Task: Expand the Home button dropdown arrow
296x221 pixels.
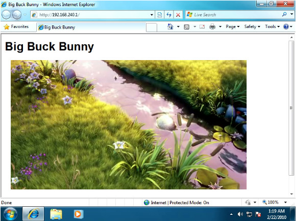Action: (178, 27)
